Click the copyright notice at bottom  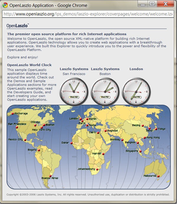[x=88, y=195]
